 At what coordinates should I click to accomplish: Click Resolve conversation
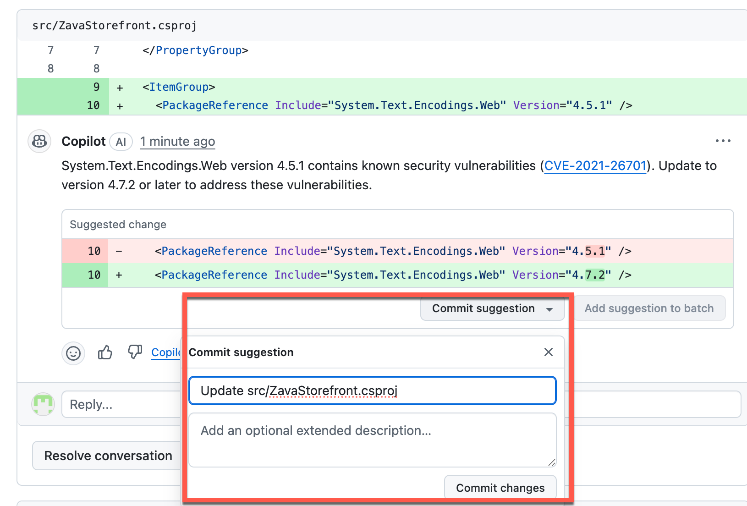pos(107,455)
